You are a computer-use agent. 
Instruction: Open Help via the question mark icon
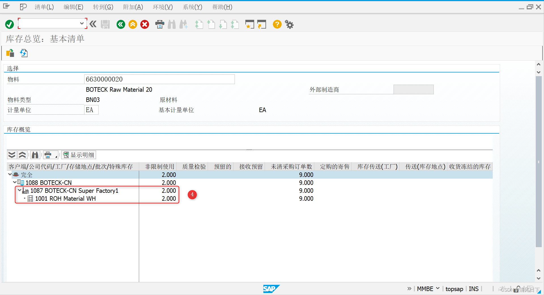[277, 24]
